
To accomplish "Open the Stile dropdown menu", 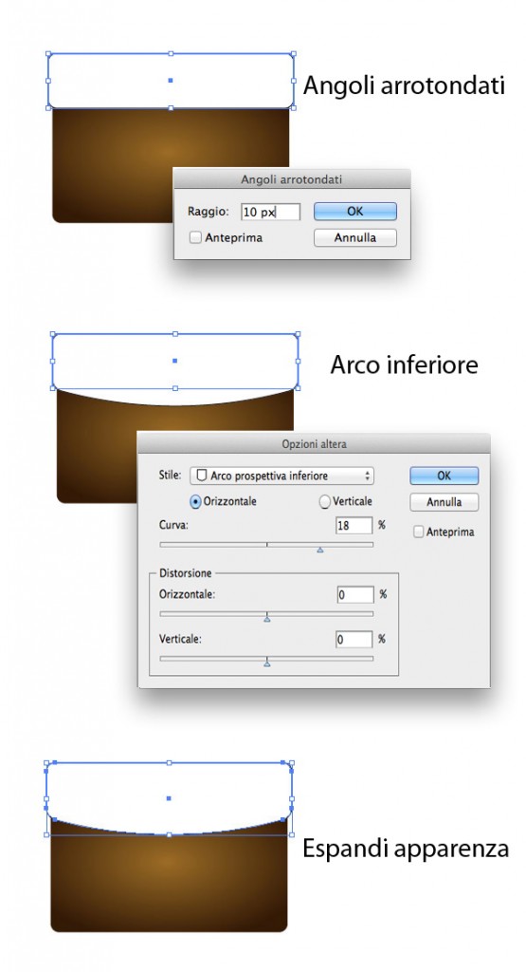I will pyautogui.click(x=281, y=476).
